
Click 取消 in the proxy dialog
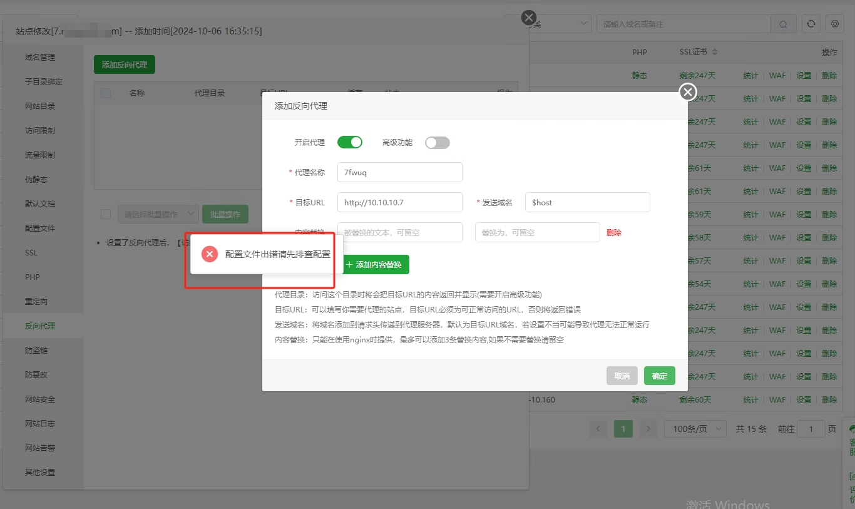click(x=622, y=376)
